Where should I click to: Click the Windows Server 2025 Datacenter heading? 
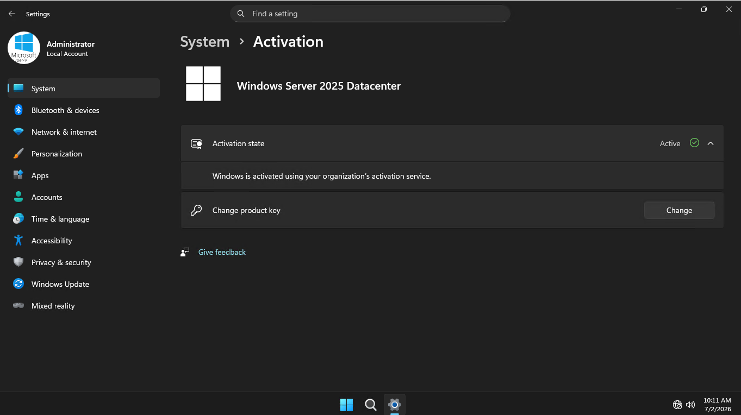(319, 86)
